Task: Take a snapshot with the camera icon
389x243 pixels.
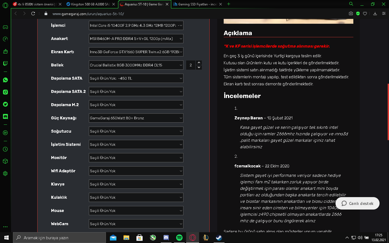Action: [x=351, y=13]
